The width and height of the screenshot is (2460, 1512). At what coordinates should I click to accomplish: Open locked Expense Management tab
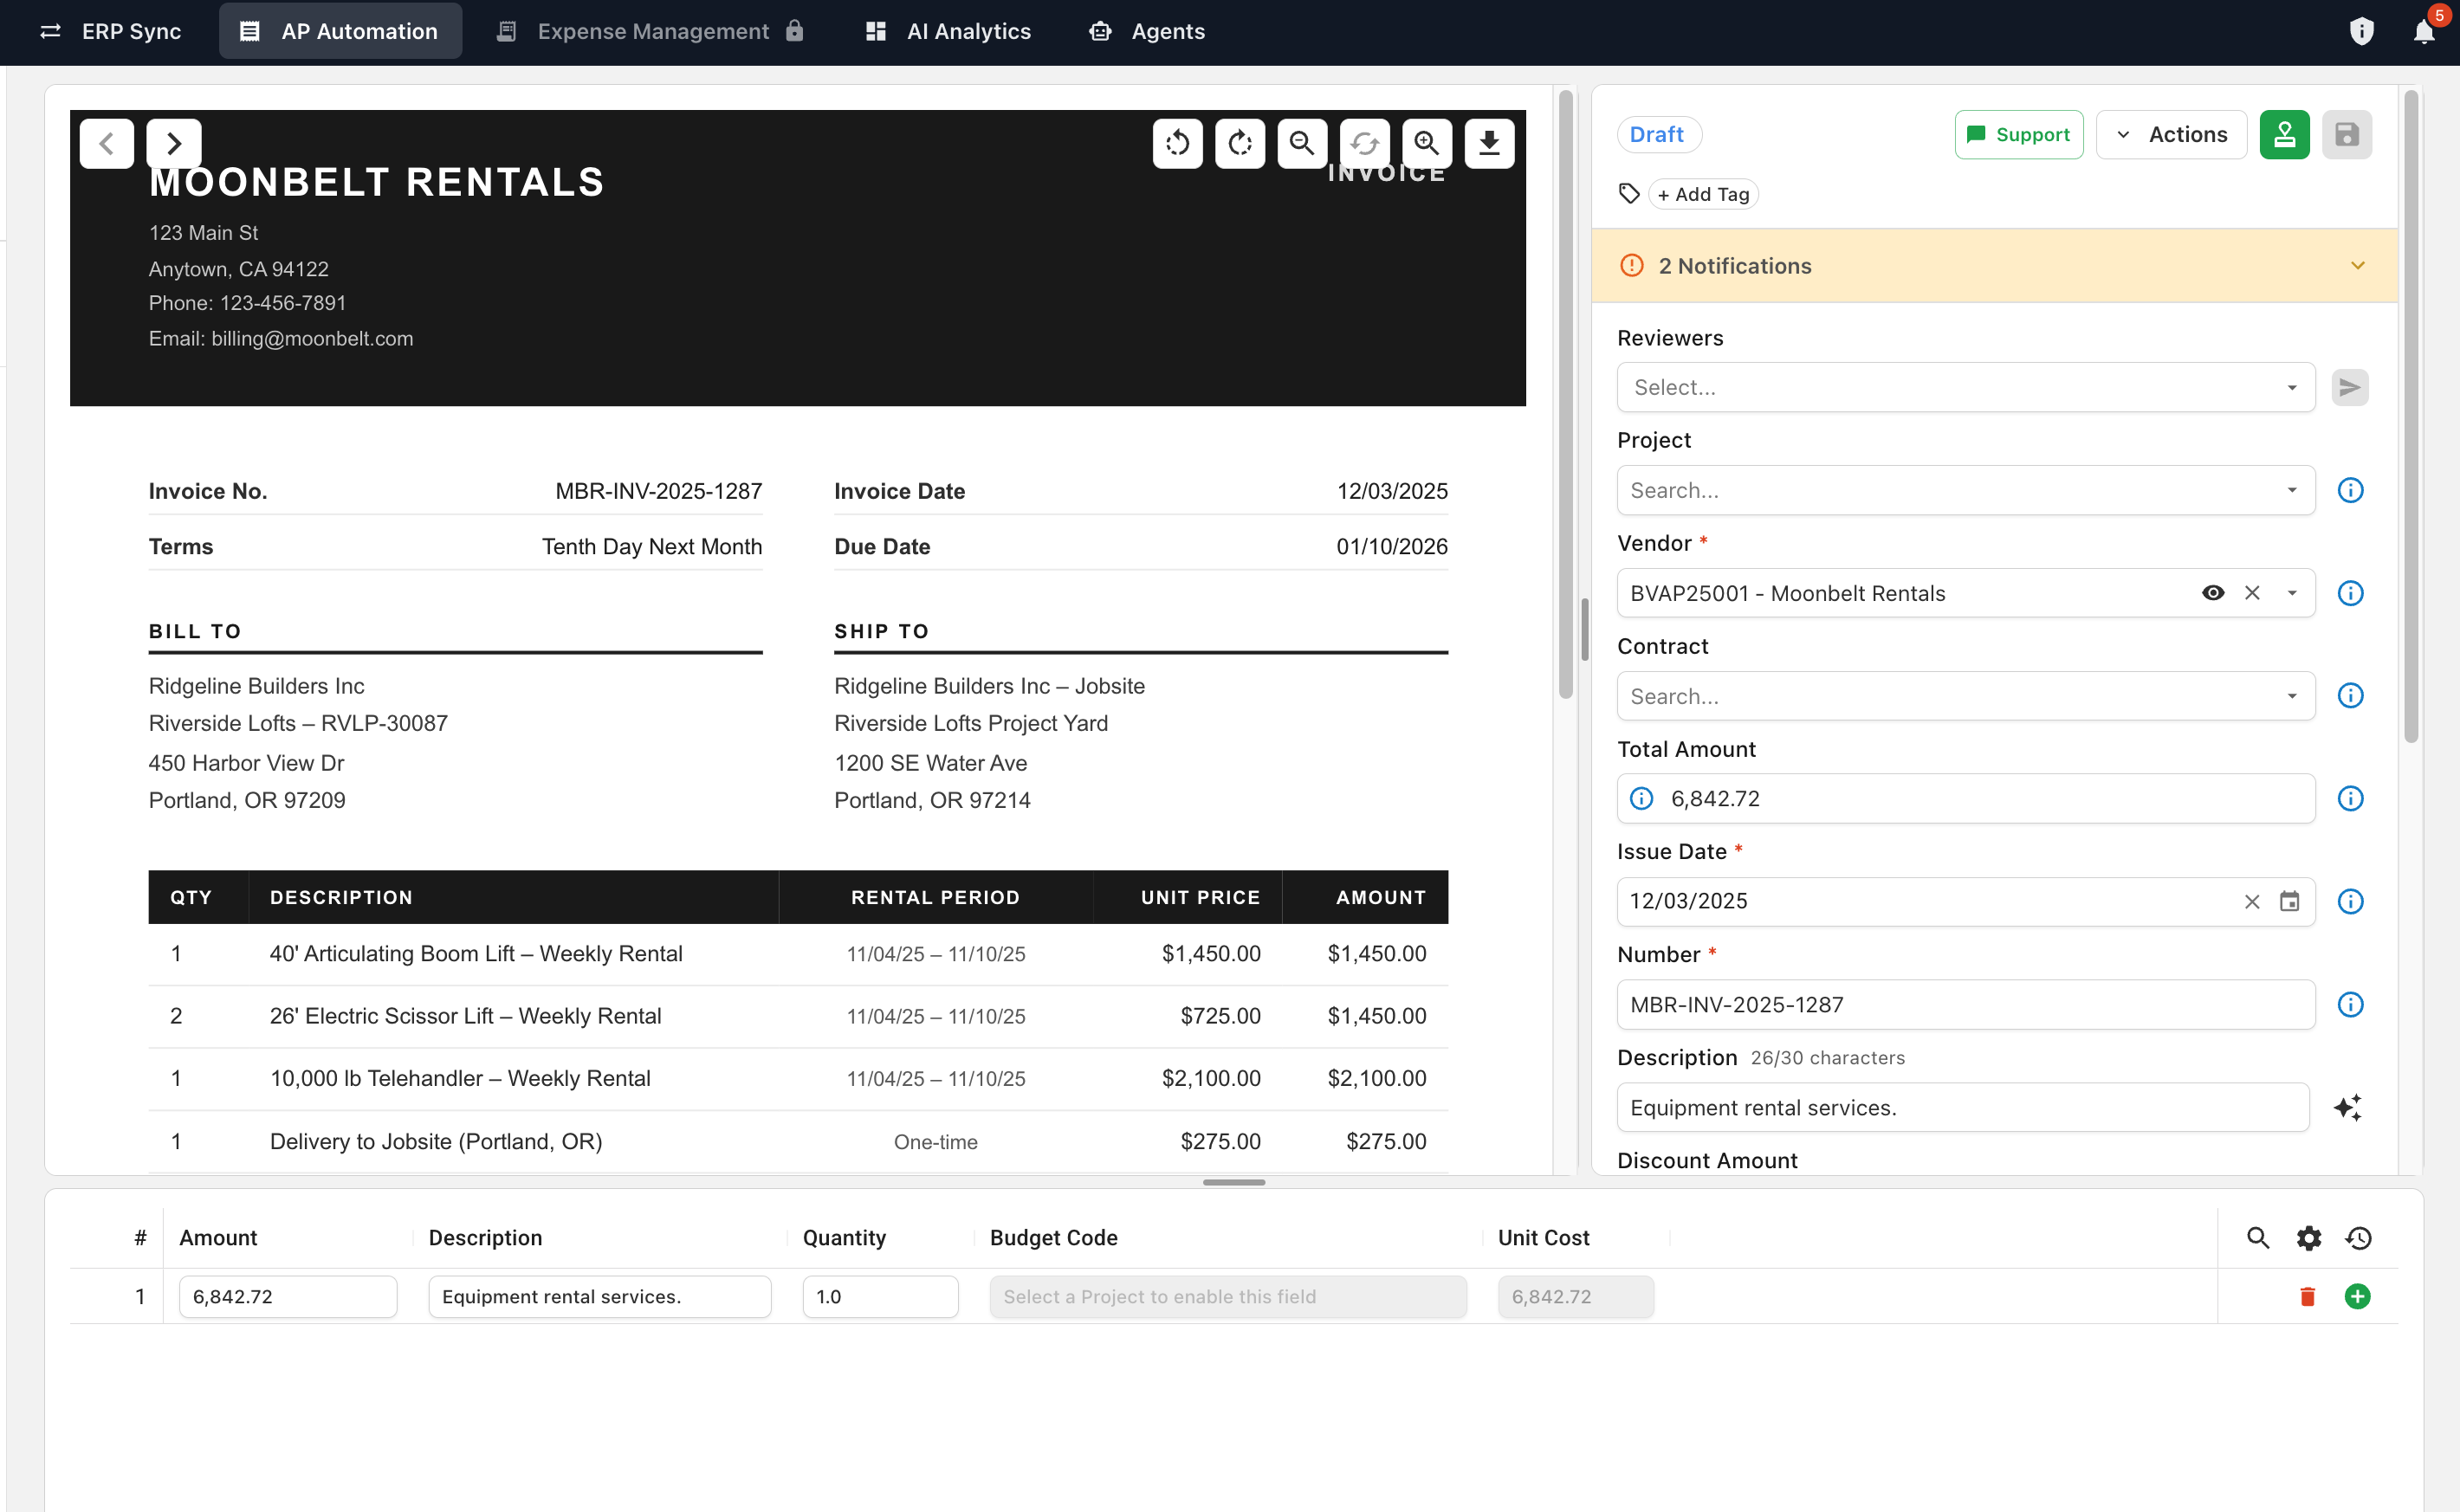coord(651,32)
